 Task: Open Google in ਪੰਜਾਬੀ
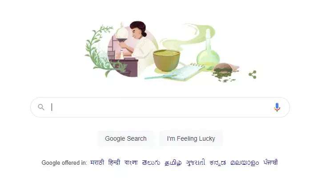pyautogui.click(x=270, y=163)
